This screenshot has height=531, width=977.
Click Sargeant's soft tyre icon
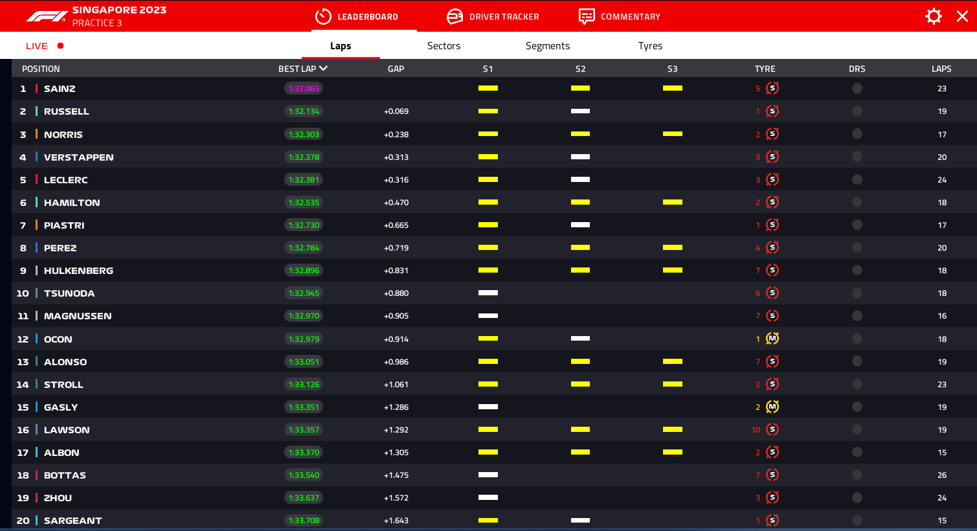(772, 520)
